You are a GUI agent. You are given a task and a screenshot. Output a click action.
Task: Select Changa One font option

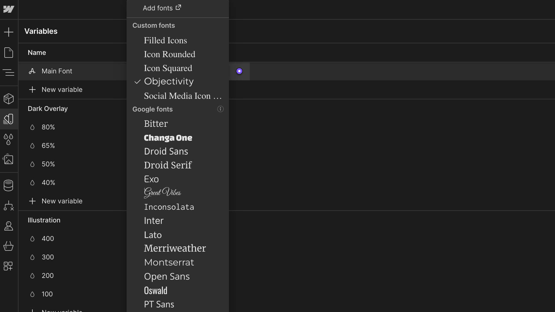168,138
